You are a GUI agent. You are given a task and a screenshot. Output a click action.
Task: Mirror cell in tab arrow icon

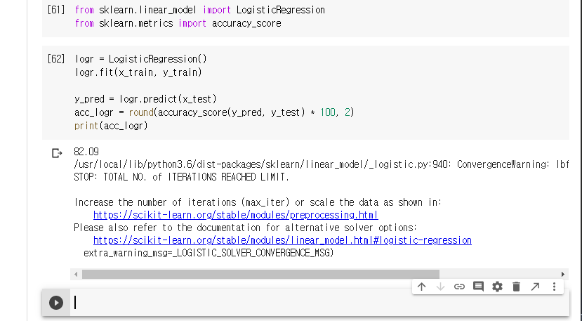[535, 287]
